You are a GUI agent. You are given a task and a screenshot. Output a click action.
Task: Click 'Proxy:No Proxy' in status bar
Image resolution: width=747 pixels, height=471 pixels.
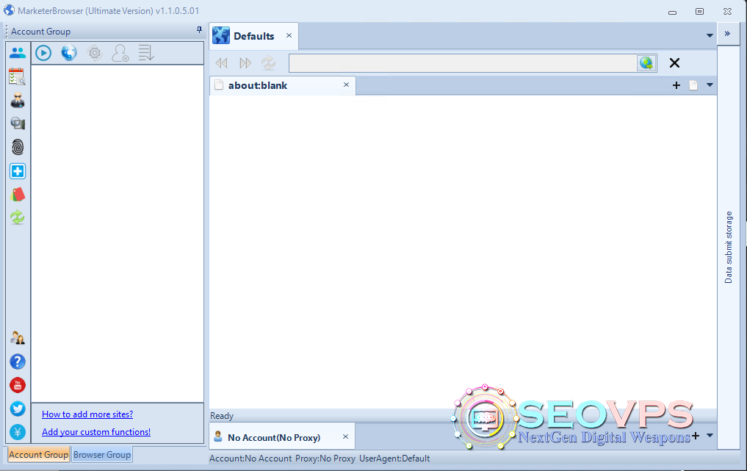click(x=325, y=459)
